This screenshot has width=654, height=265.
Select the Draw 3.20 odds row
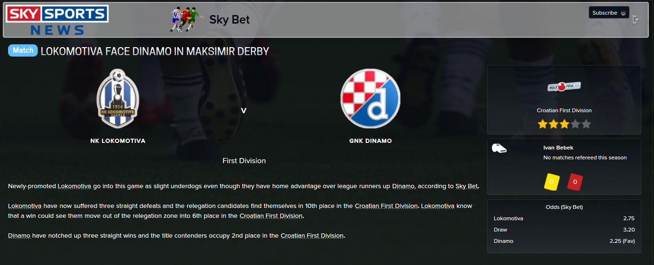pyautogui.click(x=564, y=230)
